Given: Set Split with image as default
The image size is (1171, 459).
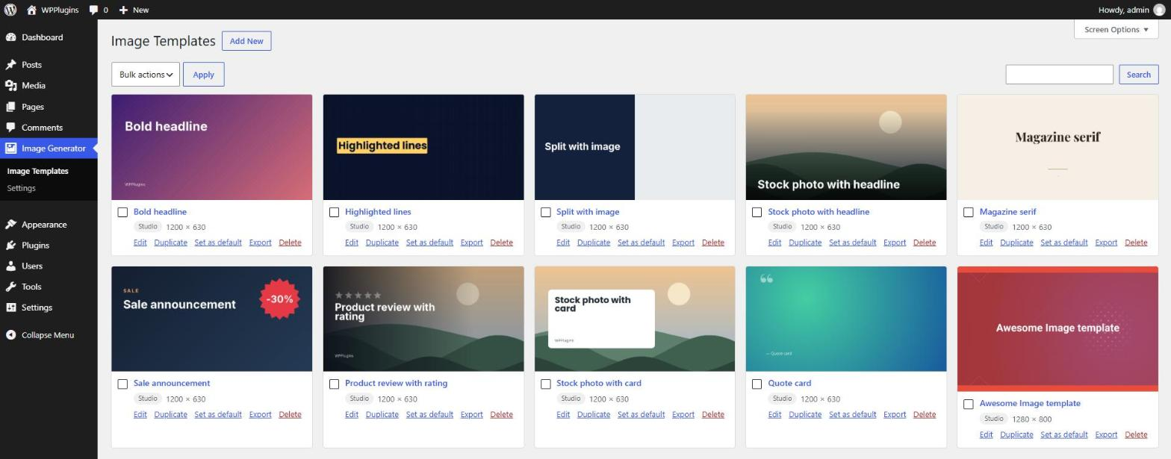Looking at the screenshot, I should pos(641,243).
